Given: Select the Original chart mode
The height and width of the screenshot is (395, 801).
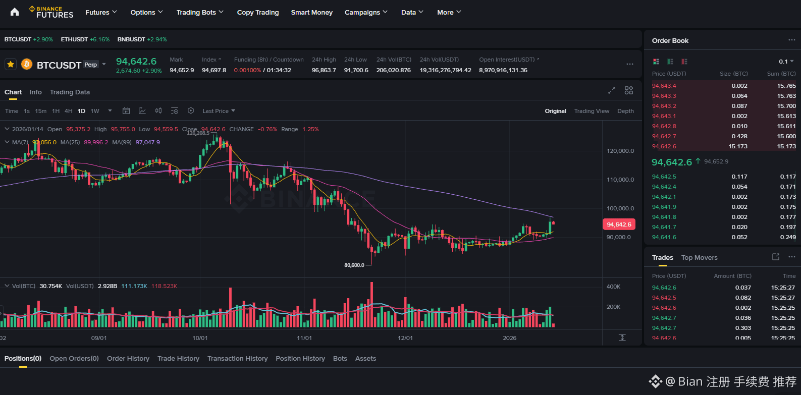Looking at the screenshot, I should (555, 111).
